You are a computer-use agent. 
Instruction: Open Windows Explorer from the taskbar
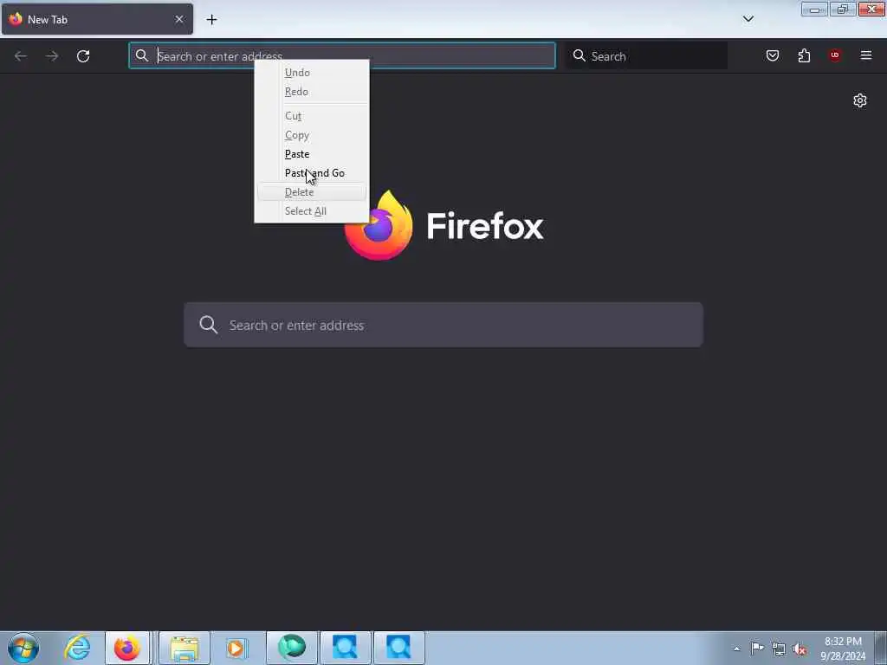pyautogui.click(x=185, y=648)
